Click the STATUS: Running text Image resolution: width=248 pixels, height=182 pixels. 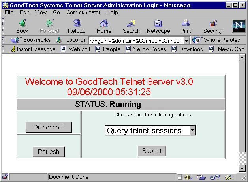click(x=108, y=104)
